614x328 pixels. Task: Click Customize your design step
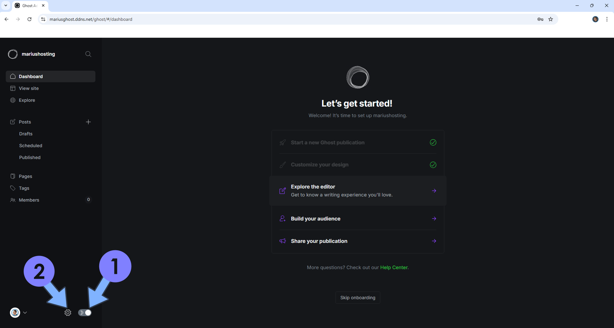coord(358,165)
